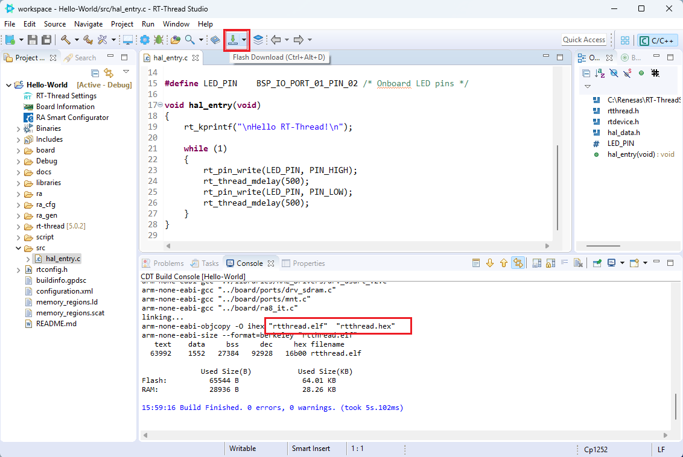The width and height of the screenshot is (683, 457).
Task: Open the Run menu
Action: pos(148,24)
